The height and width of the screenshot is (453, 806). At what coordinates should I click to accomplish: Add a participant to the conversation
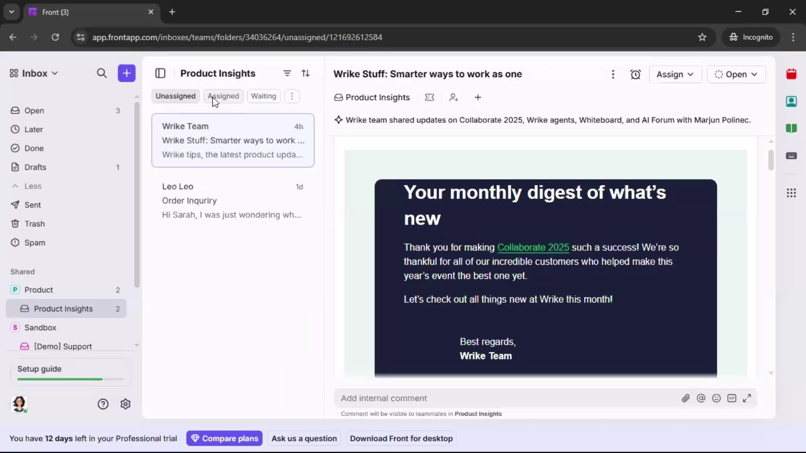[x=454, y=97]
